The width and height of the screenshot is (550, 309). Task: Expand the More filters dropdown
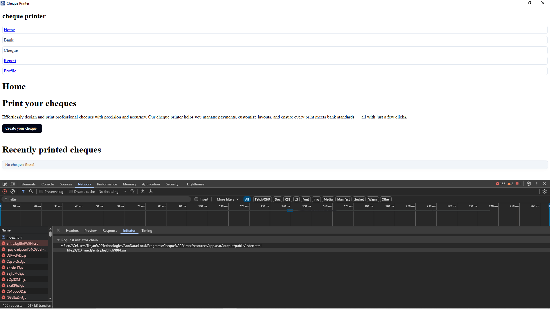227,199
